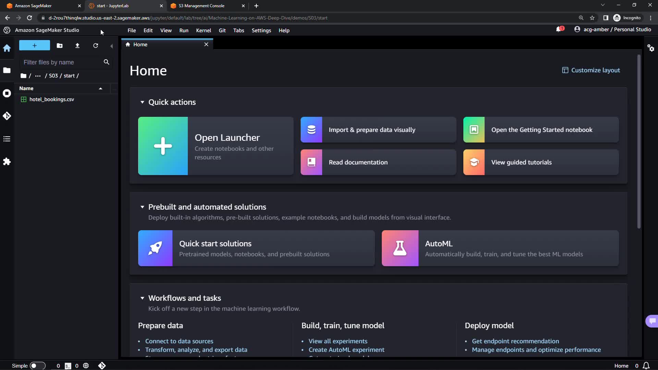This screenshot has width=658, height=370.
Task: Collapse Workflows and tasks section
Action: [142, 298]
